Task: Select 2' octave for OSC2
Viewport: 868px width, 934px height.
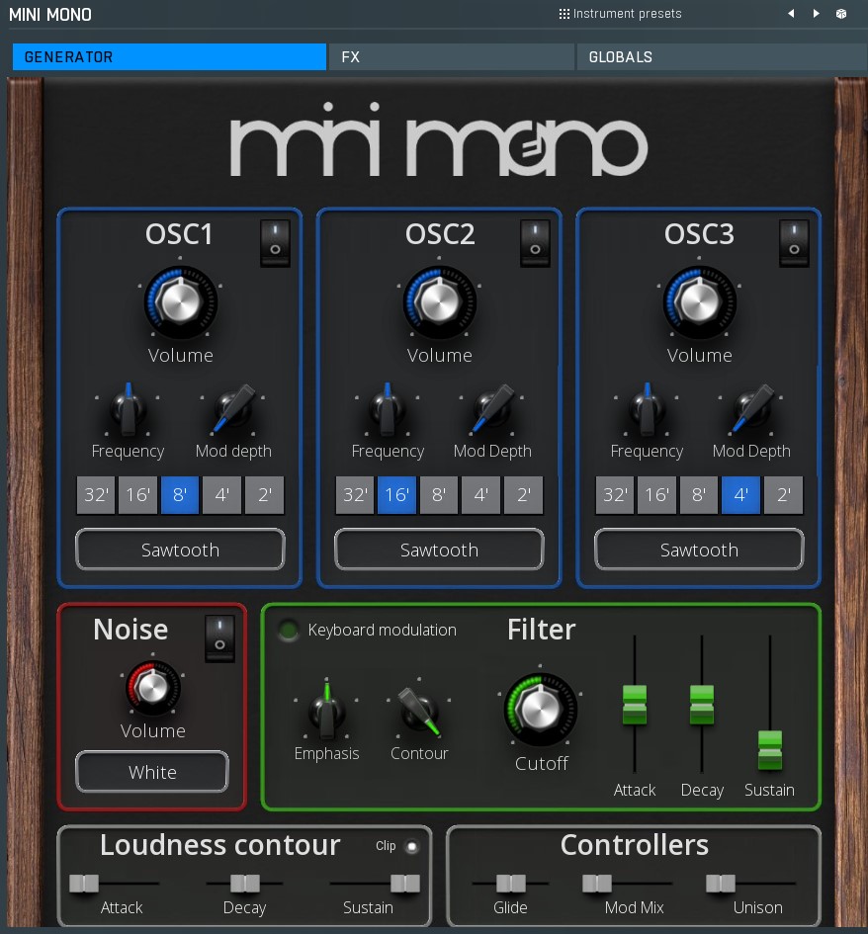Action: pyautogui.click(x=524, y=495)
